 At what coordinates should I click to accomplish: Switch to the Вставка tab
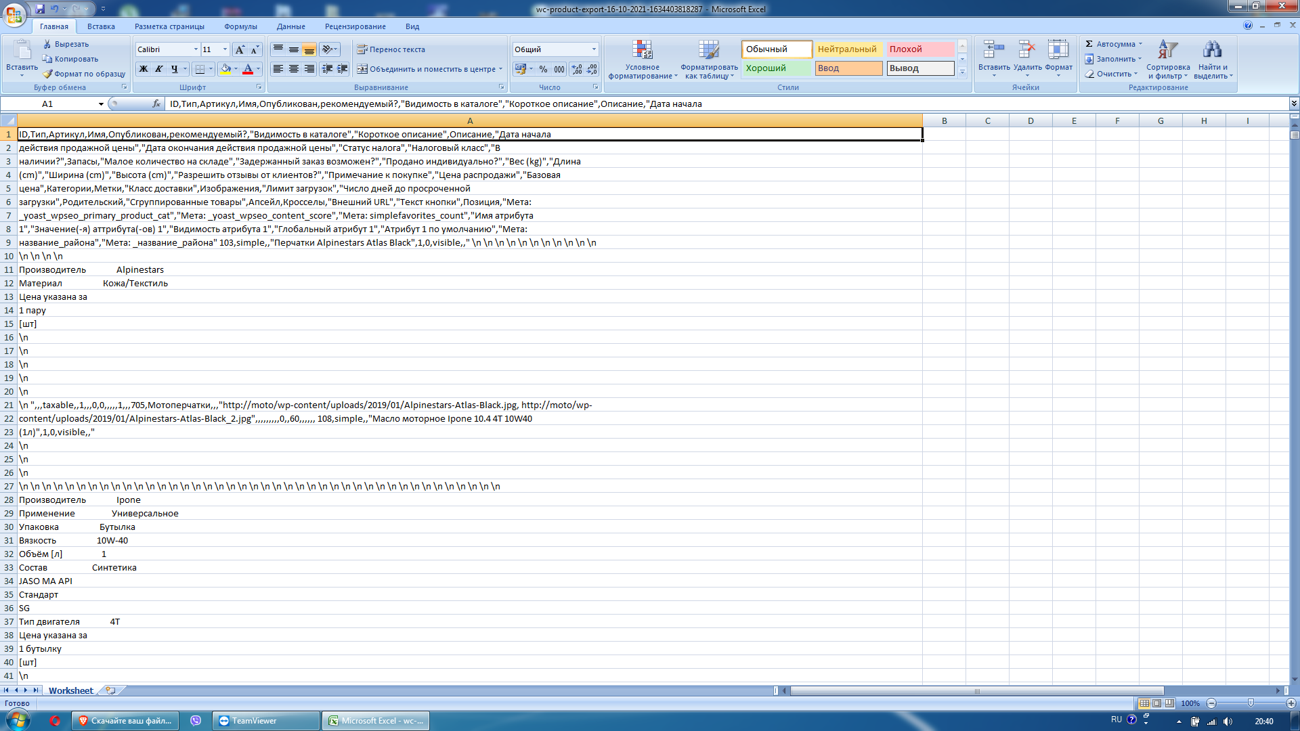tap(101, 26)
